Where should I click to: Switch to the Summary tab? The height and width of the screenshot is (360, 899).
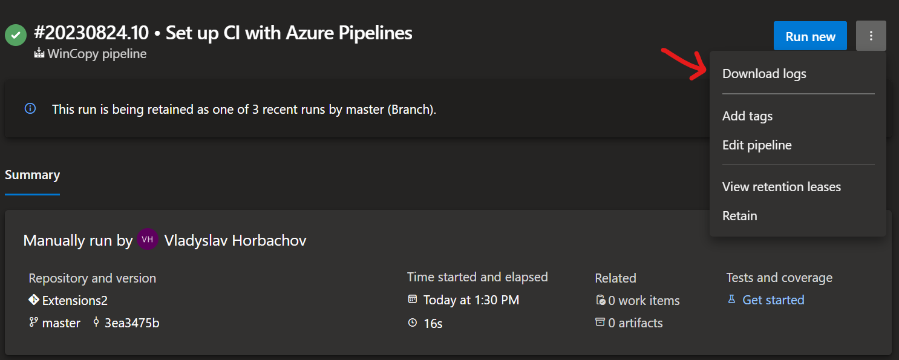pyautogui.click(x=32, y=174)
